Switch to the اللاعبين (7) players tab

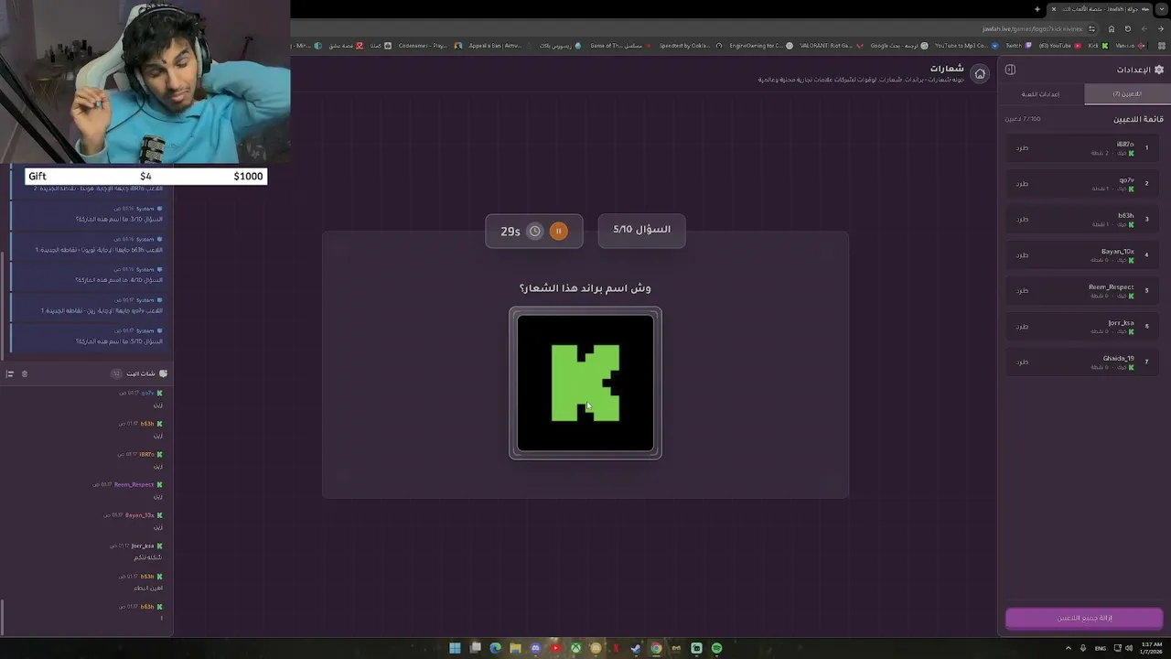(x=1127, y=93)
